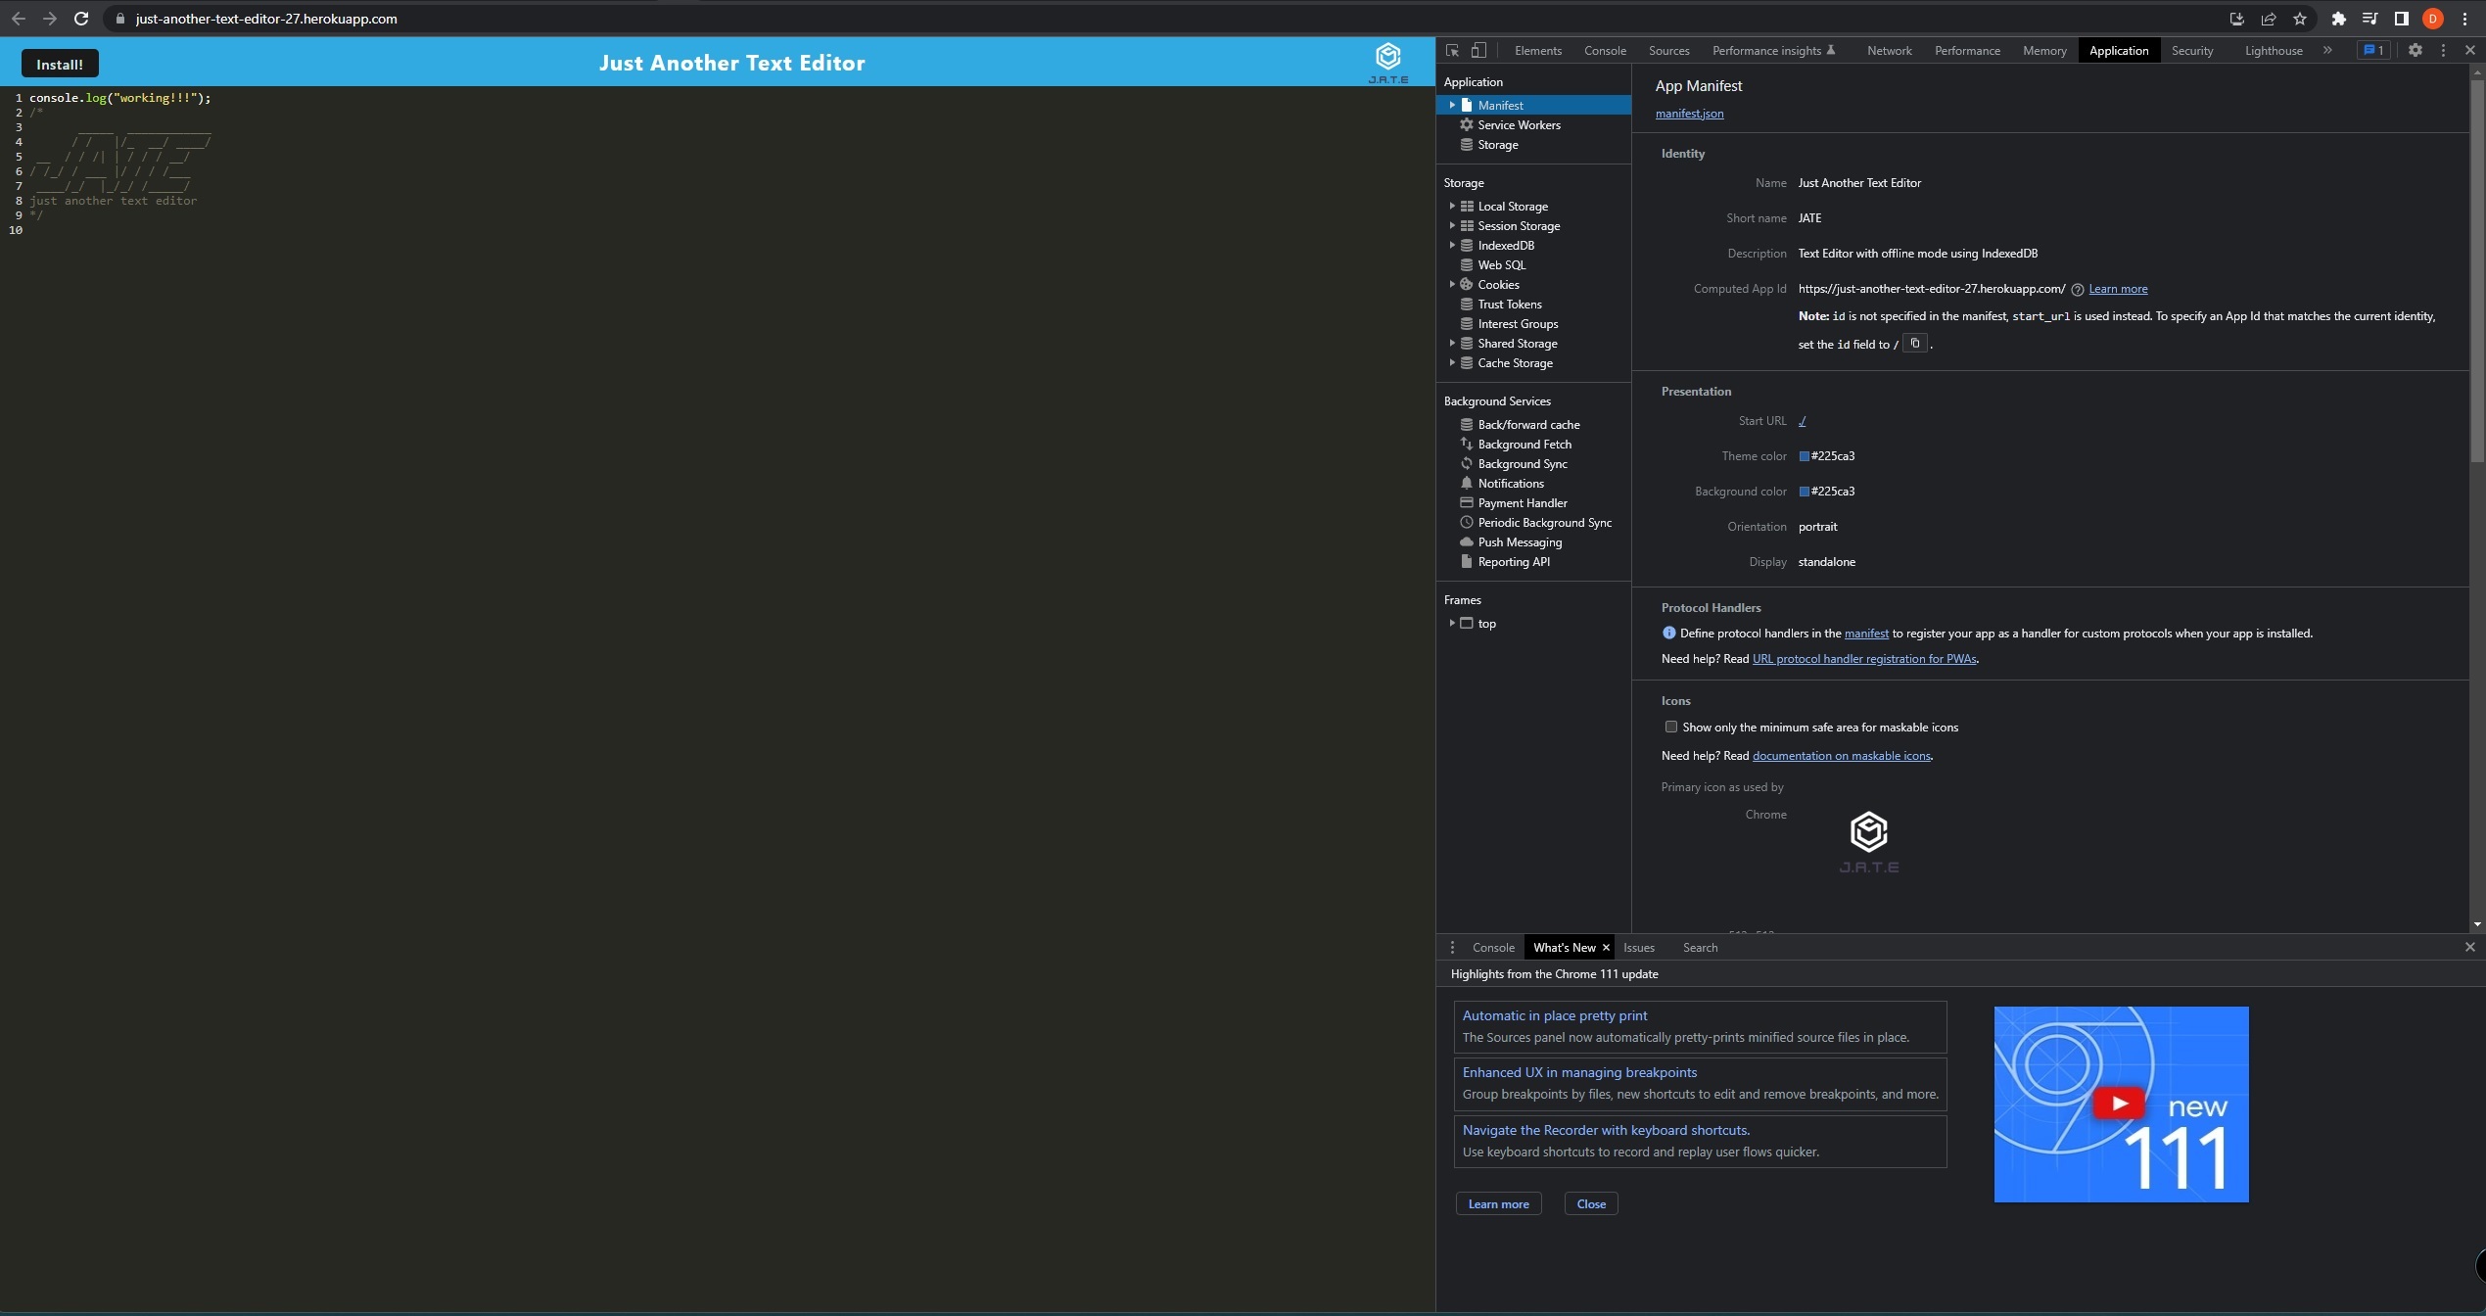Open Back/forward cache background service
This screenshot has width=2486, height=1316.
(1528, 425)
